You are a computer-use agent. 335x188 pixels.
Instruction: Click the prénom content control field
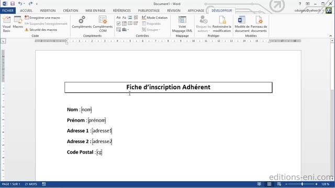point(97,120)
